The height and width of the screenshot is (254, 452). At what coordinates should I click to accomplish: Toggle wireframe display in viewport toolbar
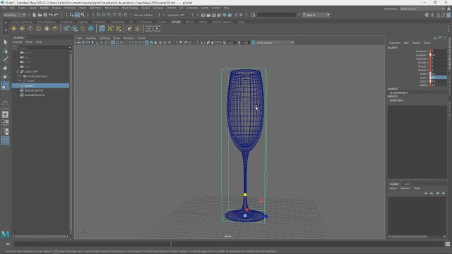click(x=147, y=42)
